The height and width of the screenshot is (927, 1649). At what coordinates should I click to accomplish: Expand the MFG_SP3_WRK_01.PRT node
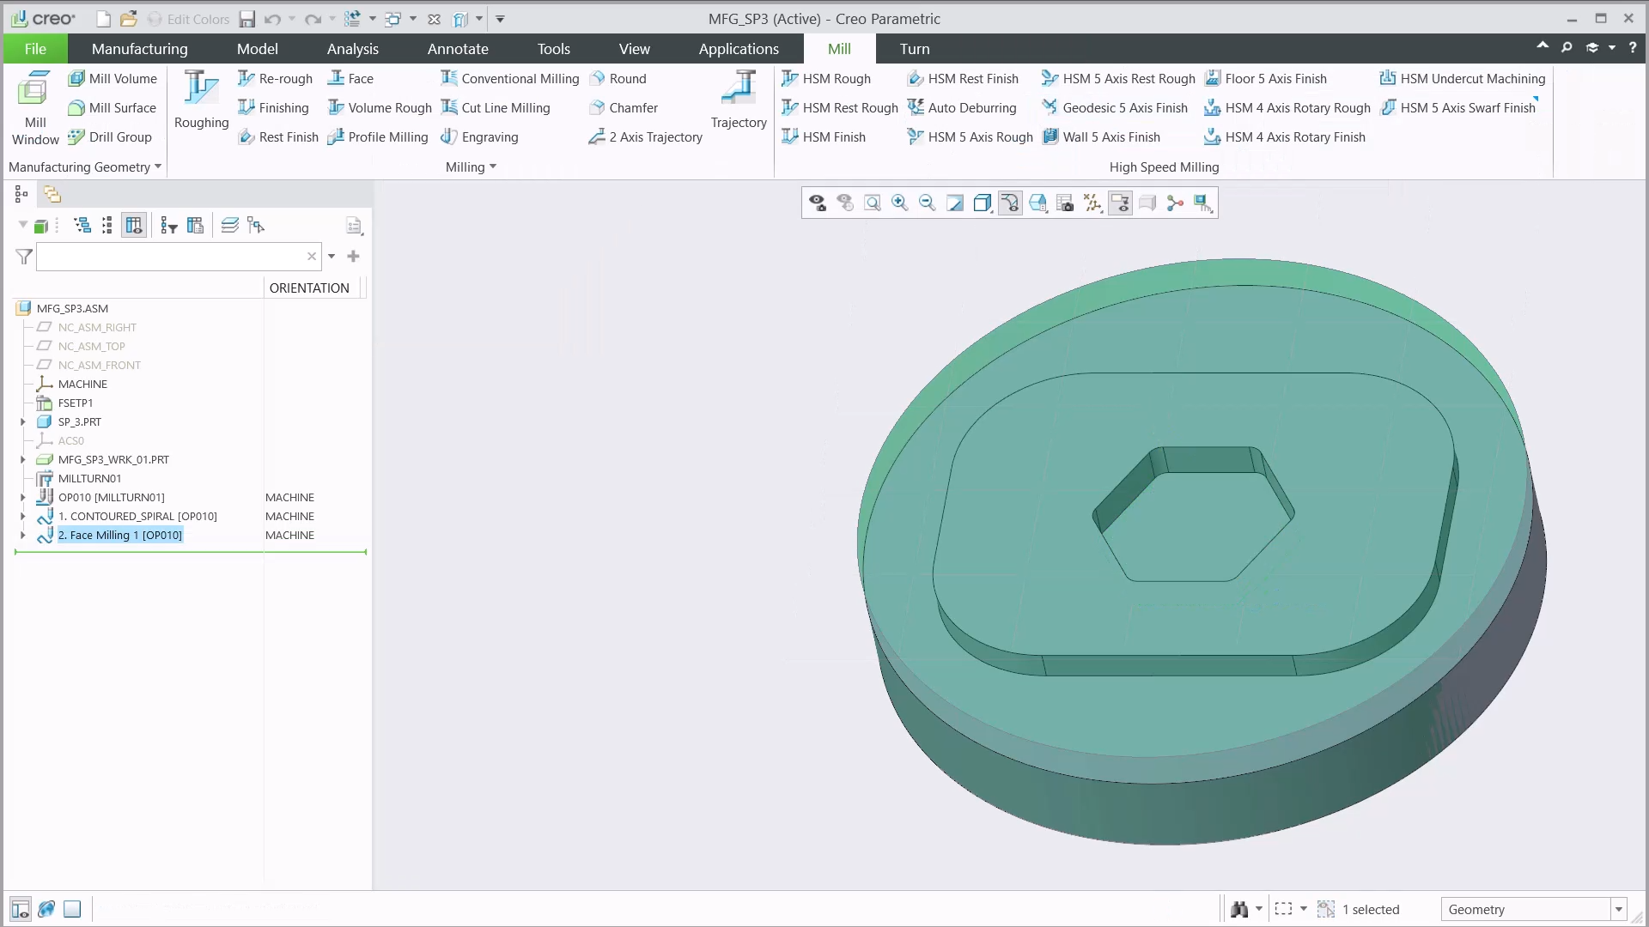pos(23,460)
